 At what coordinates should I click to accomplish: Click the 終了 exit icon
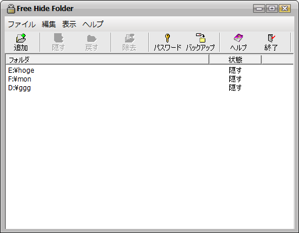(271, 38)
